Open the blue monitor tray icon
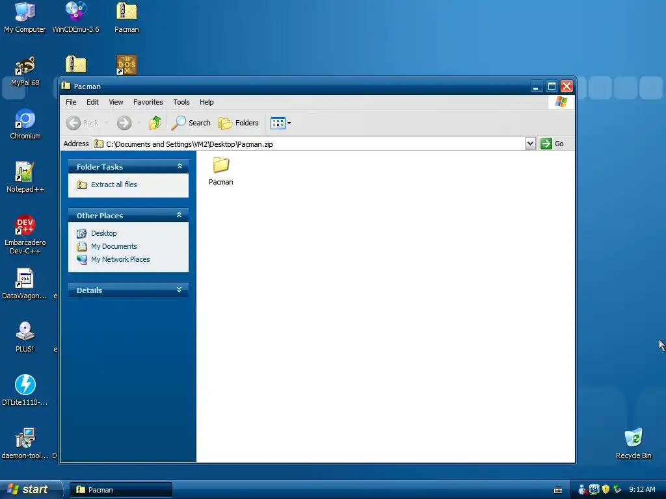 tap(594, 489)
